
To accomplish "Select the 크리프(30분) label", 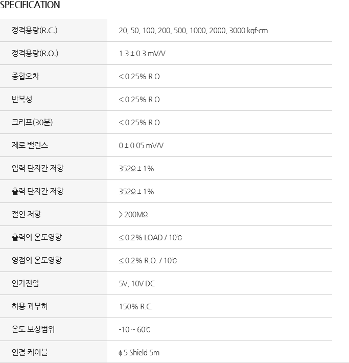I will coord(32,122).
